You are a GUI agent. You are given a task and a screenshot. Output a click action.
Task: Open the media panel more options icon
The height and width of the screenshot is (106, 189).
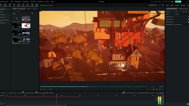pos(37,9)
